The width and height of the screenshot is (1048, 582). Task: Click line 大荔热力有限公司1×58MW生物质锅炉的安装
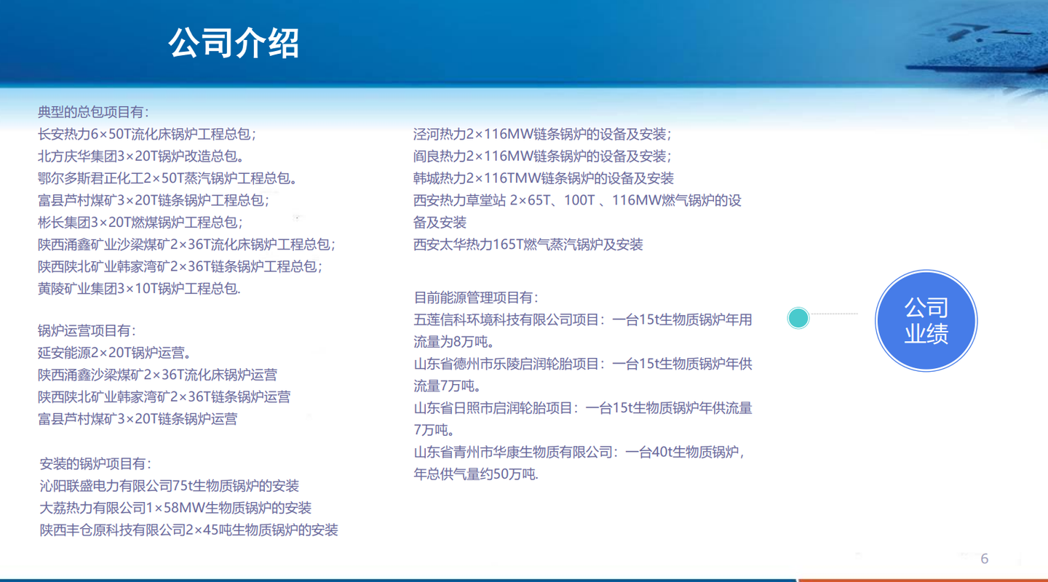175,508
